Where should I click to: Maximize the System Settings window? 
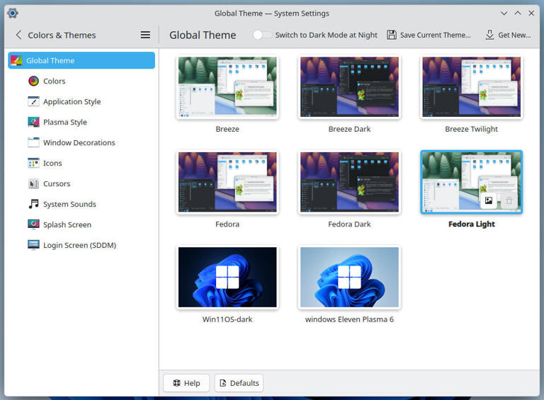point(518,13)
